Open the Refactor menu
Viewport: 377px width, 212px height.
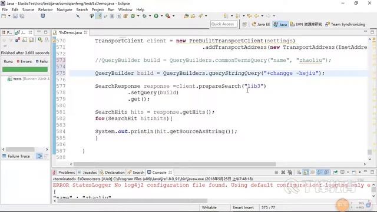45,9
